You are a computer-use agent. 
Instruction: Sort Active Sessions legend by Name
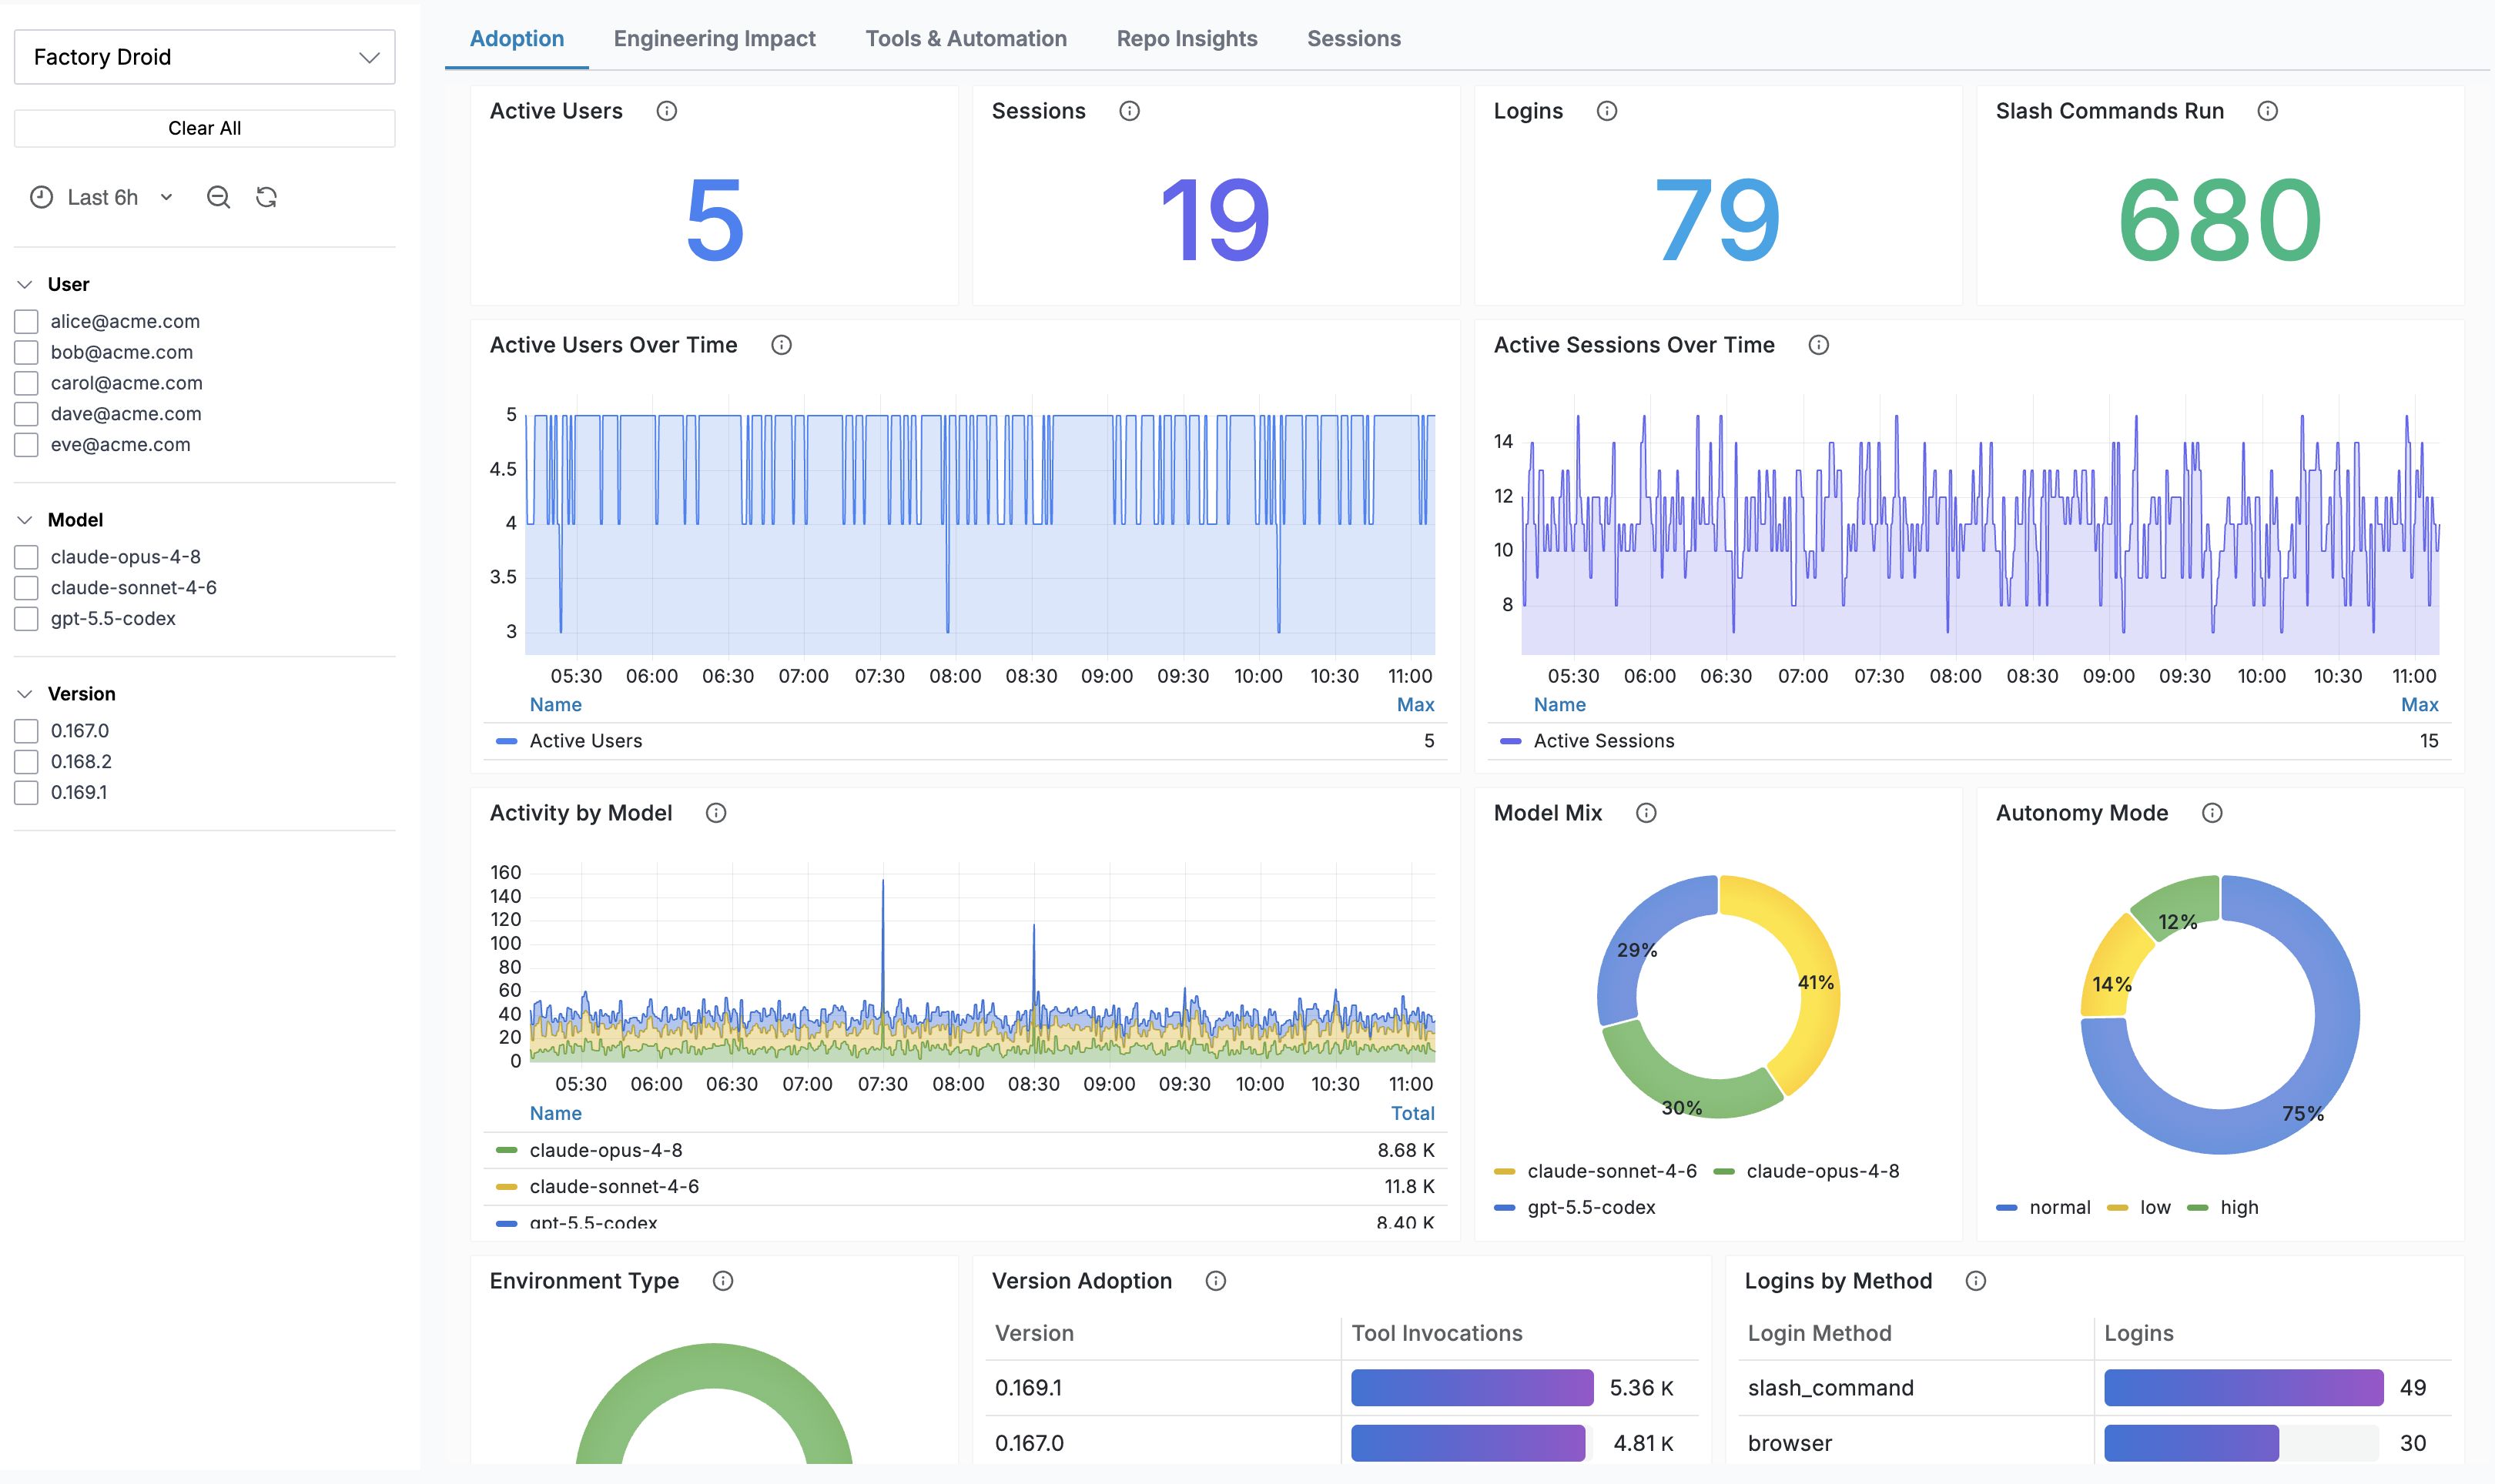(x=1559, y=705)
